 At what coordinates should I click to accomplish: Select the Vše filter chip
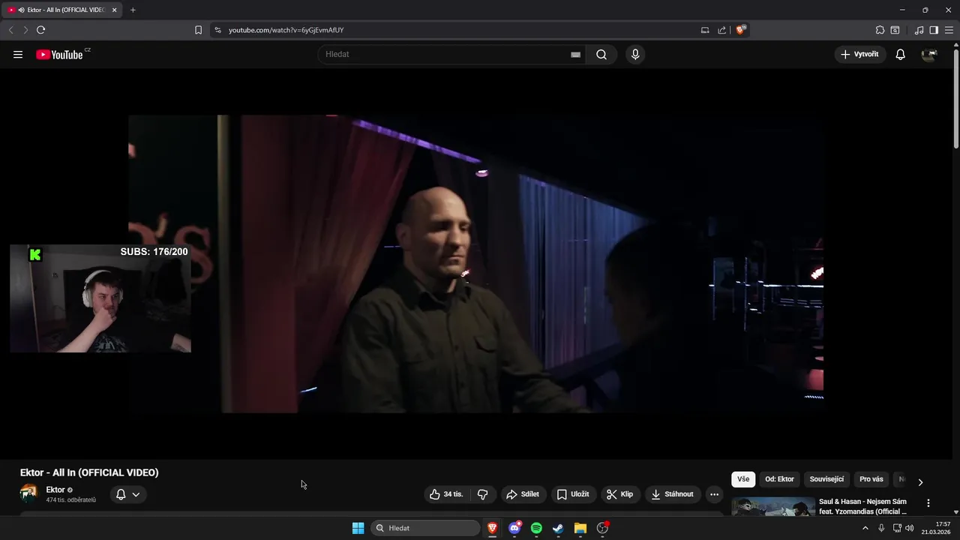(x=743, y=479)
